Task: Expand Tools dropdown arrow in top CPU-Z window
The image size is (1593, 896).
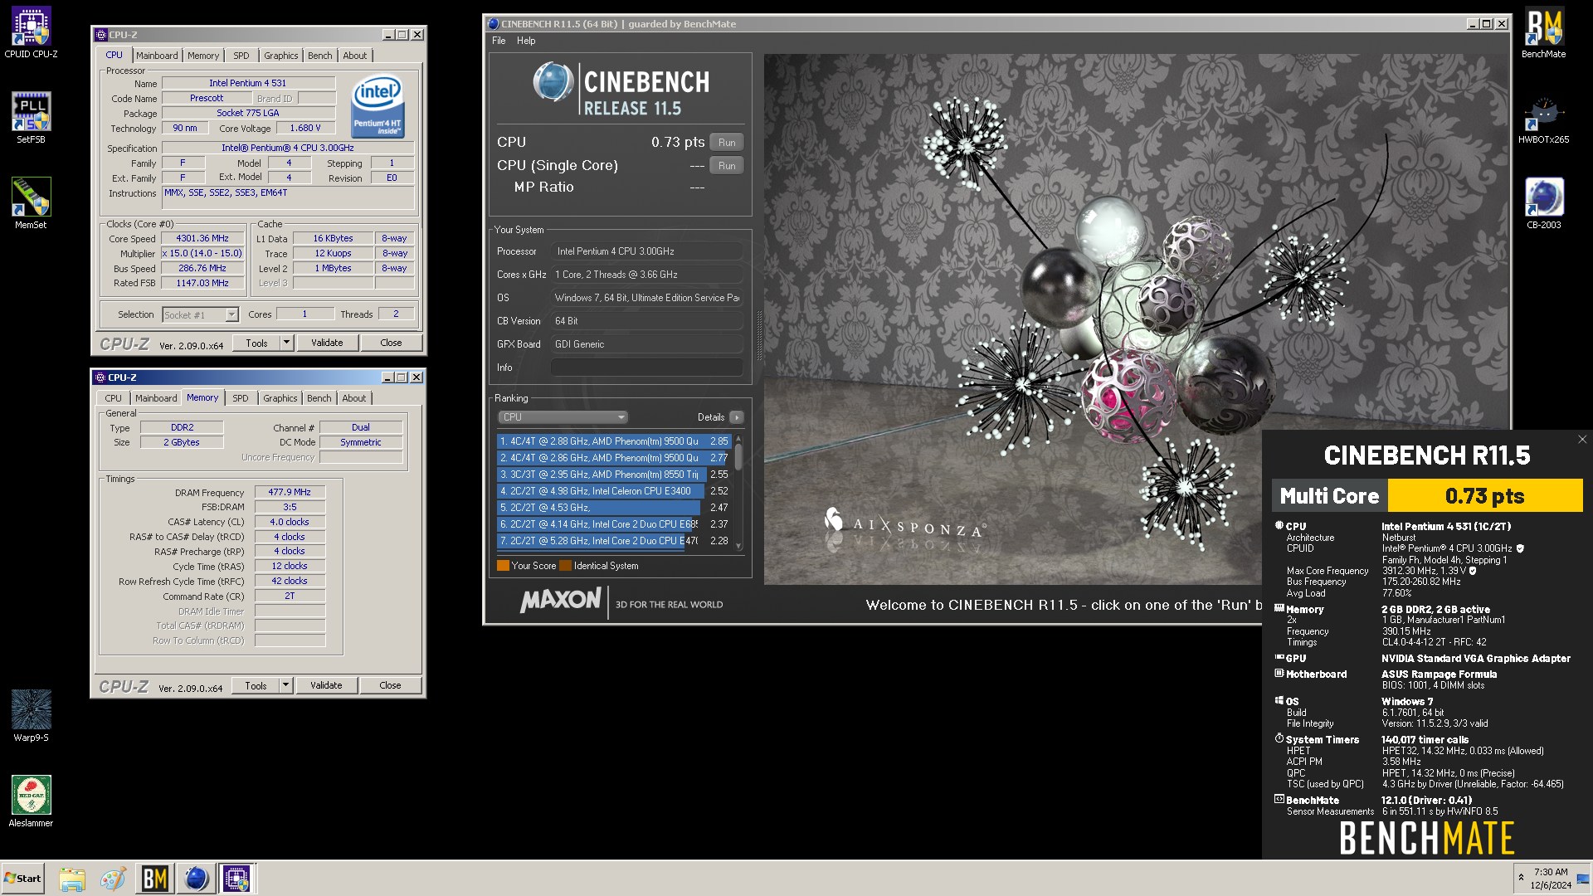Action: click(x=286, y=343)
